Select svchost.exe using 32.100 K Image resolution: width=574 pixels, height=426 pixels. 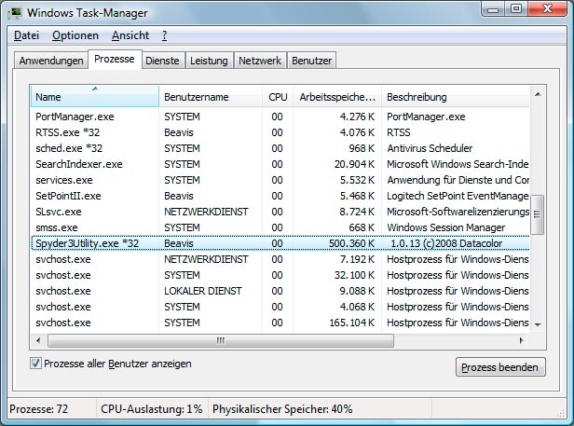(280, 275)
